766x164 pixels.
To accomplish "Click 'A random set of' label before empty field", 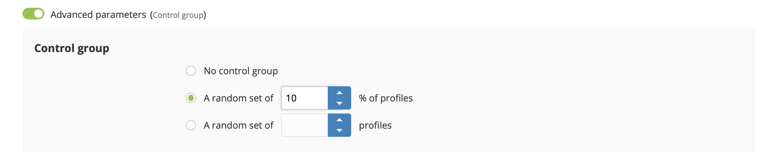I will [x=238, y=126].
